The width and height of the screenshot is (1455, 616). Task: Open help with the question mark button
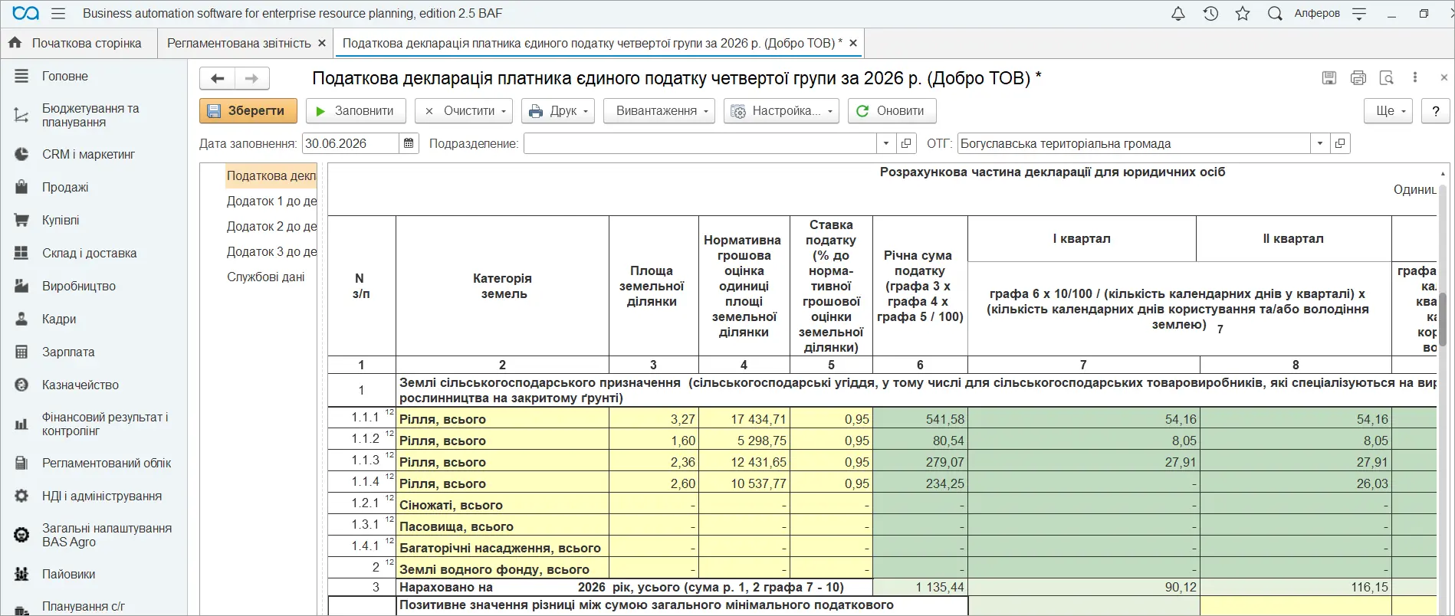(x=1436, y=111)
